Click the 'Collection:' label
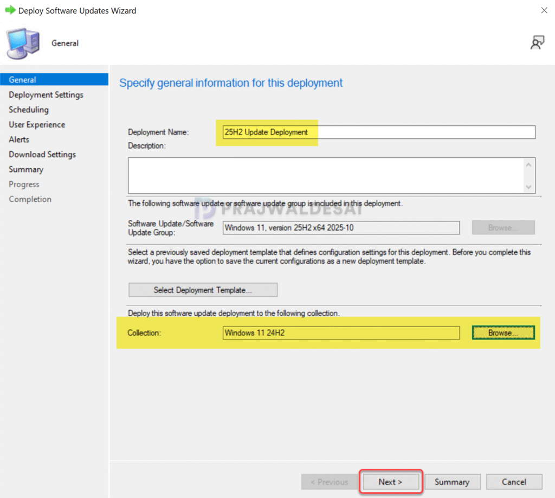The width and height of the screenshot is (555, 498). pyautogui.click(x=144, y=333)
